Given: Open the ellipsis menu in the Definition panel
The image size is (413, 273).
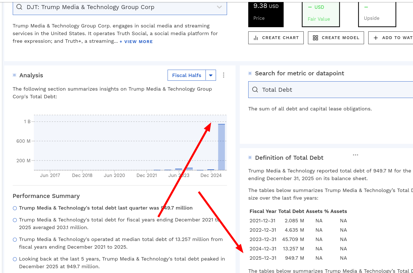Looking at the screenshot, I should 356,155.
